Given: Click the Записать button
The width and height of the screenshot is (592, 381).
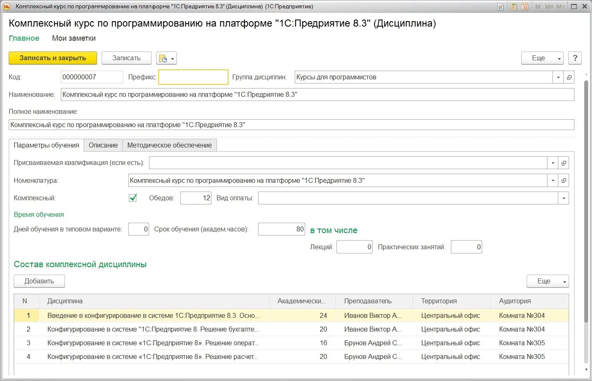Looking at the screenshot, I should click(127, 58).
